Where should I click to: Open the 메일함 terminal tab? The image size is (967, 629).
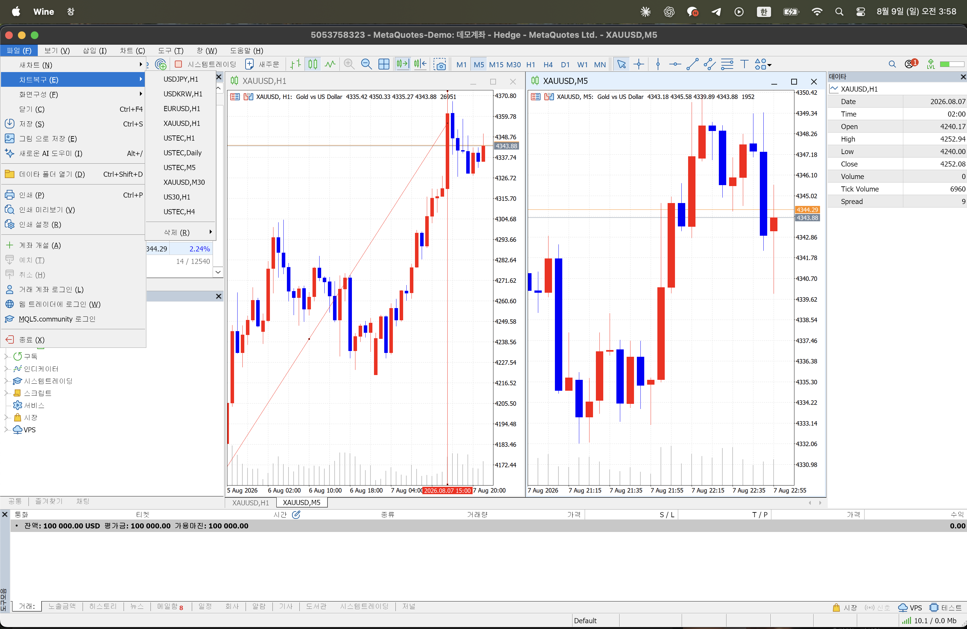click(170, 606)
